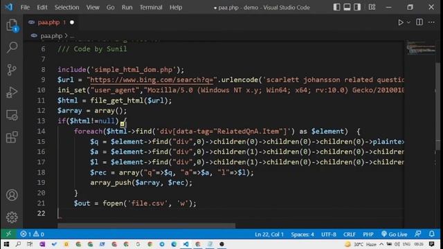Open the Selection menu
Screen dimensions: 443x249
66,8
